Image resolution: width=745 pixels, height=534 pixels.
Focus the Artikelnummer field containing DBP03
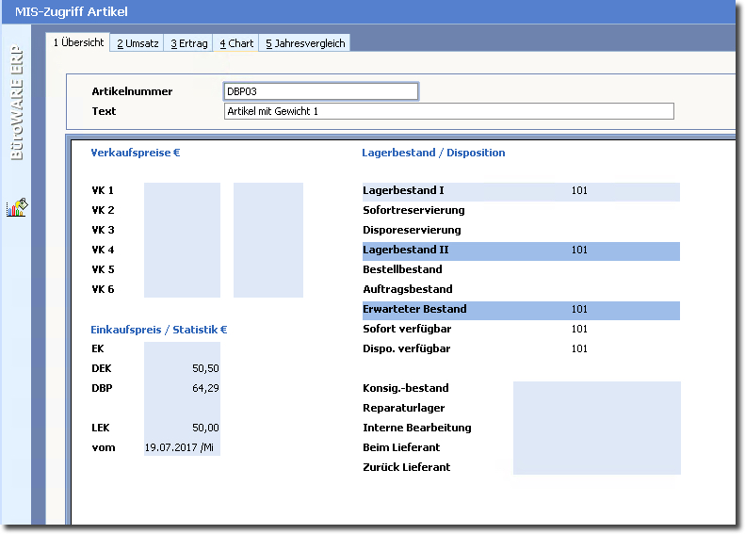320,91
